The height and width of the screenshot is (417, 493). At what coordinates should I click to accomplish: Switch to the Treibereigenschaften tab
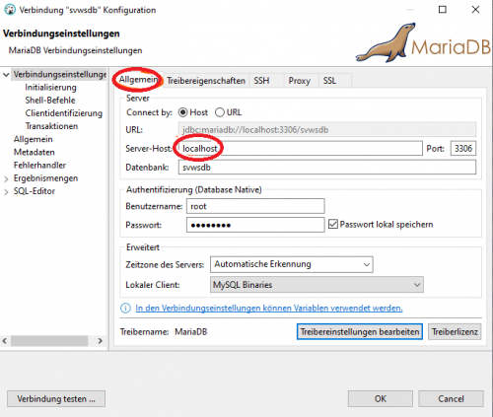206,81
